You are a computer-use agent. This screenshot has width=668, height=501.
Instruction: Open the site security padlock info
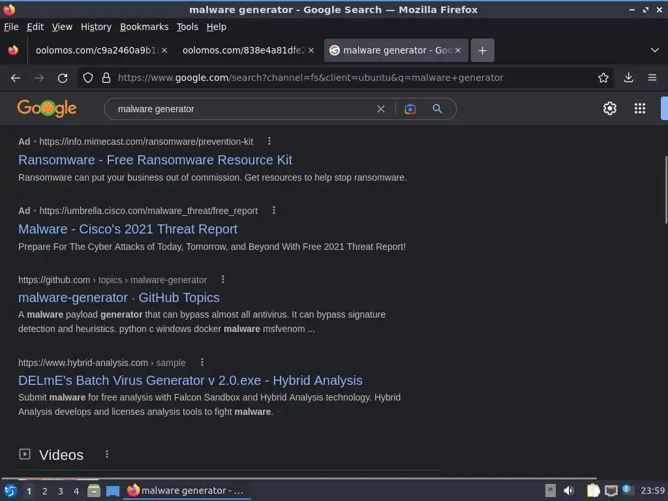point(106,78)
